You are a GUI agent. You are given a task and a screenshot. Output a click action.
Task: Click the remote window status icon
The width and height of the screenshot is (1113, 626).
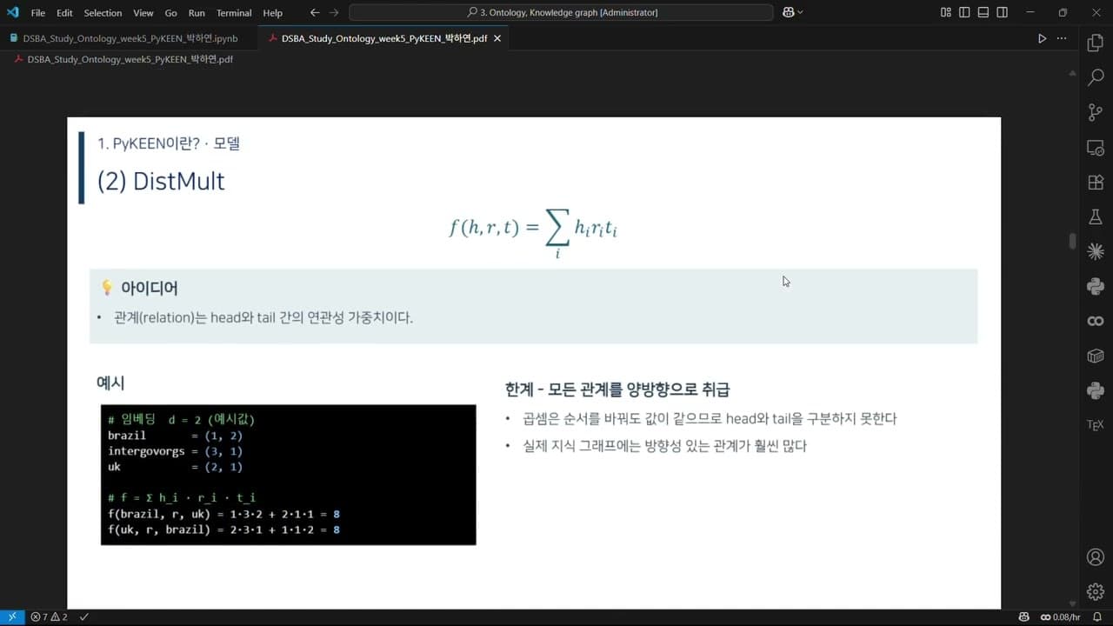11,616
